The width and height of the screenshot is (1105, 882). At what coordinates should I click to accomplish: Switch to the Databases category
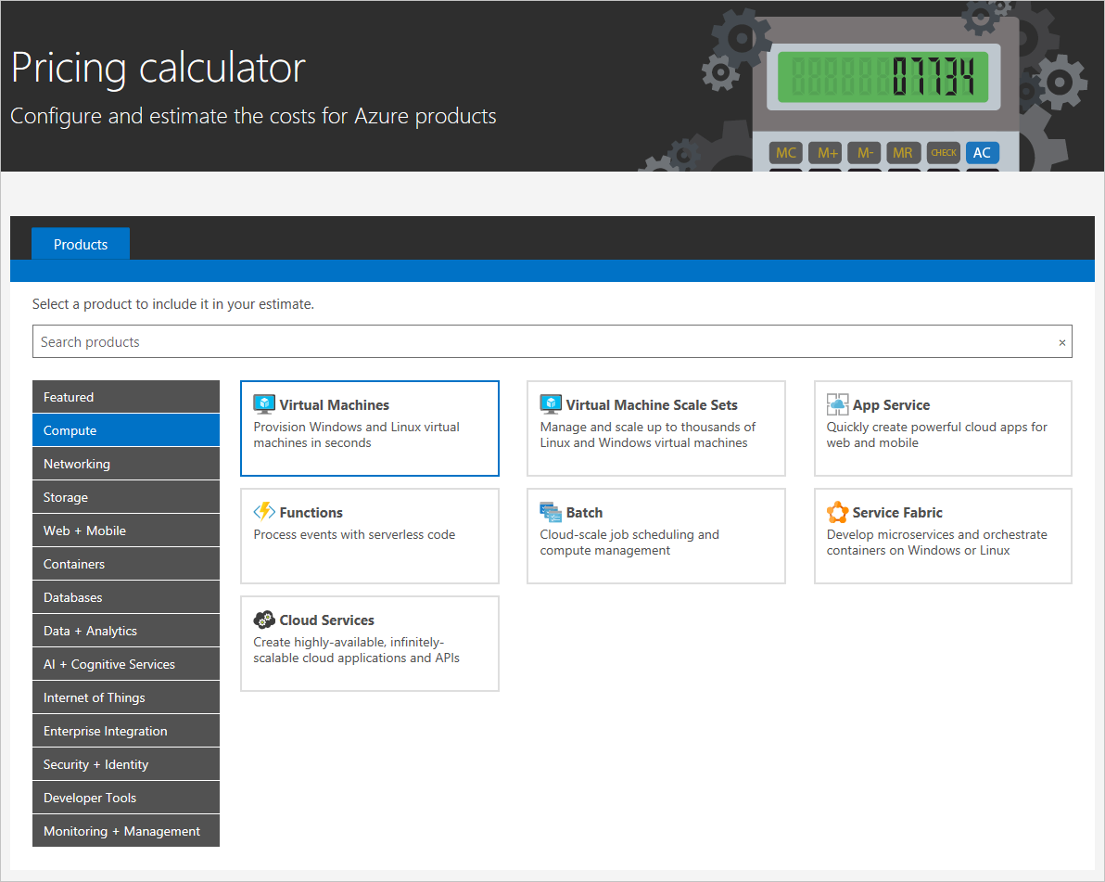coord(126,597)
